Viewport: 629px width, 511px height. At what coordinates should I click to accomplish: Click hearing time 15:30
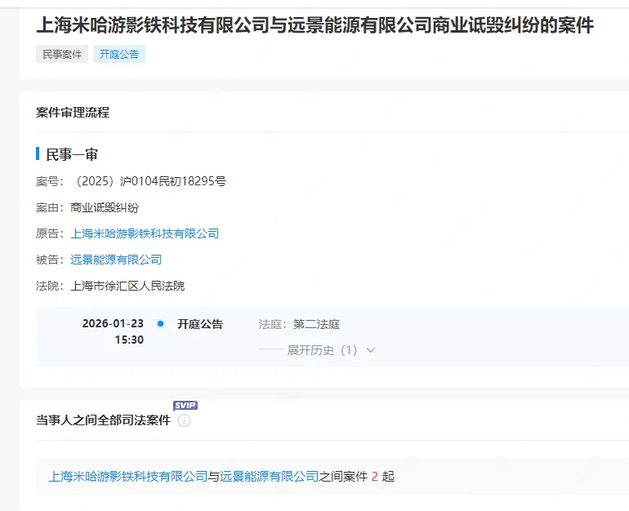(129, 340)
